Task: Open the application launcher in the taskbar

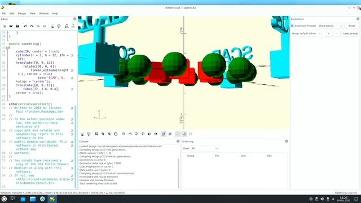Action: (x=4, y=199)
